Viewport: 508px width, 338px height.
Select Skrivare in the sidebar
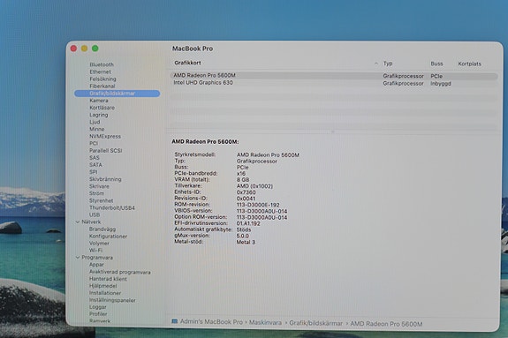[99, 186]
